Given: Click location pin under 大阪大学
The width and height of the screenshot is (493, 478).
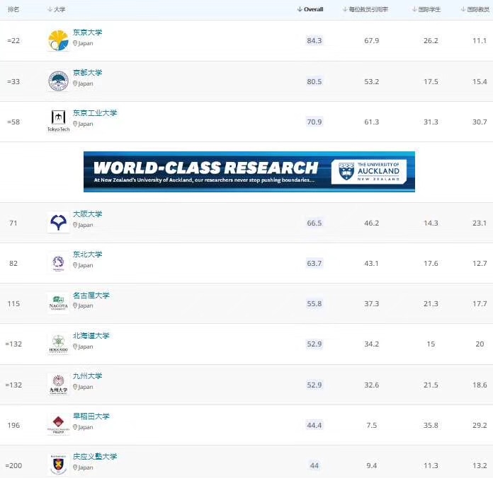Looking at the screenshot, I should 75,225.
